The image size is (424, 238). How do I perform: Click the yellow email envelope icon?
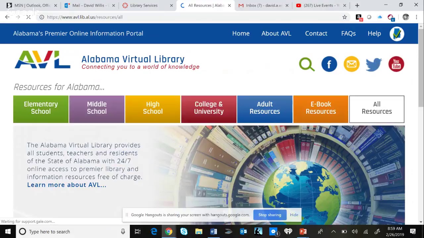click(x=351, y=64)
